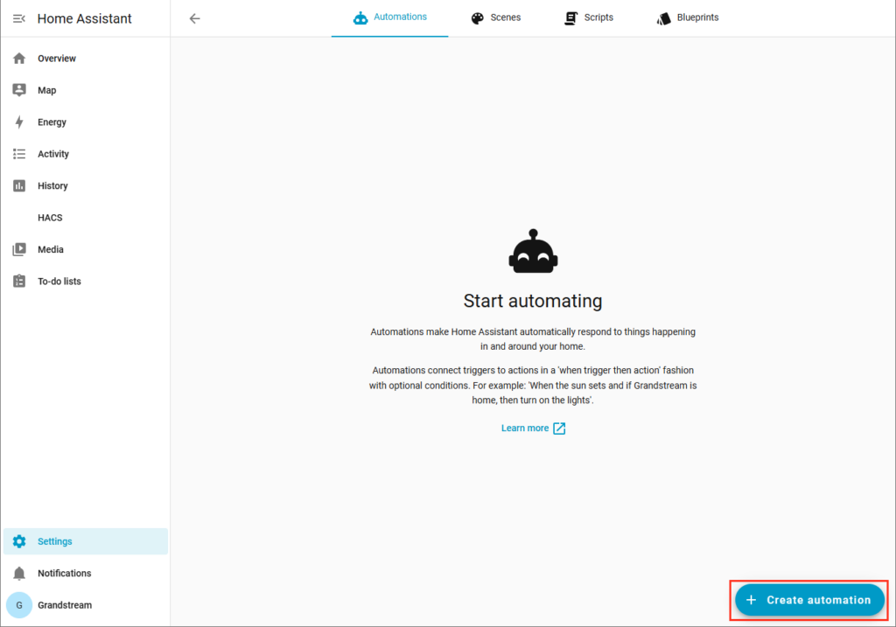
Task: Open the Map sidebar item
Action: coord(86,90)
